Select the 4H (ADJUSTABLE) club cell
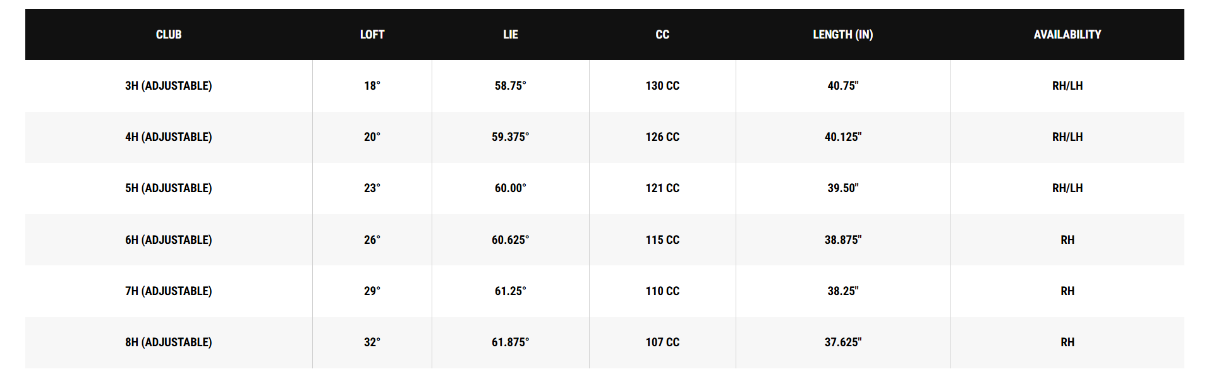Viewport: 1209px width, 381px height. [169, 137]
